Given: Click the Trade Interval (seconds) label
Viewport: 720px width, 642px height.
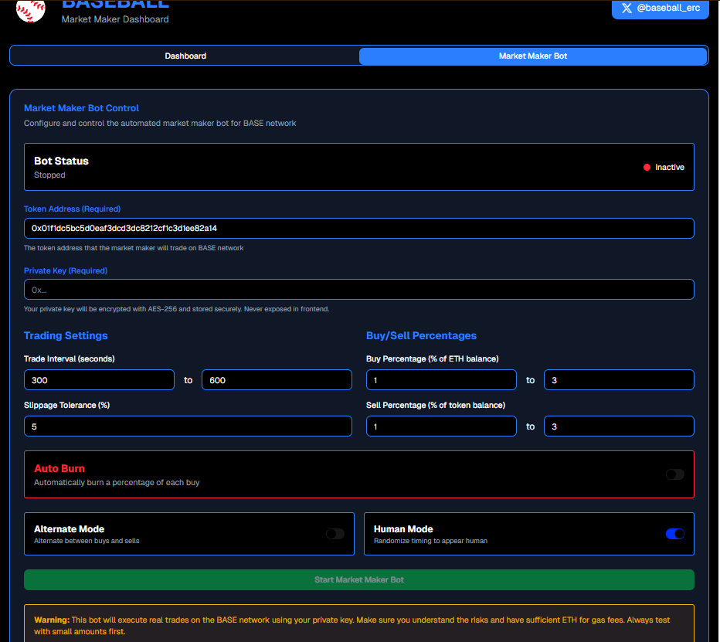Looking at the screenshot, I should 70,358.
